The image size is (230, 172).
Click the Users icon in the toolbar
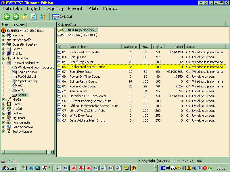click(x=43, y=17)
